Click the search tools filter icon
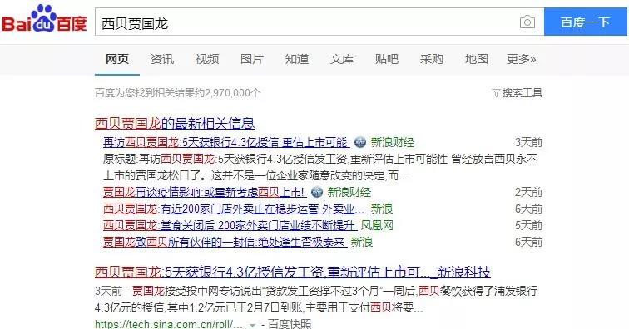Image resolution: width=629 pixels, height=329 pixels. tap(496, 93)
